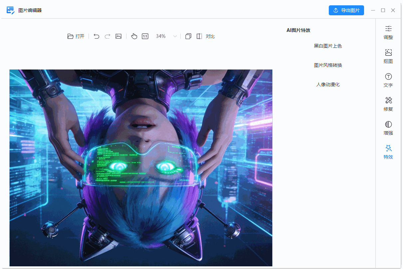Click the editor logo icon

(x=9, y=10)
